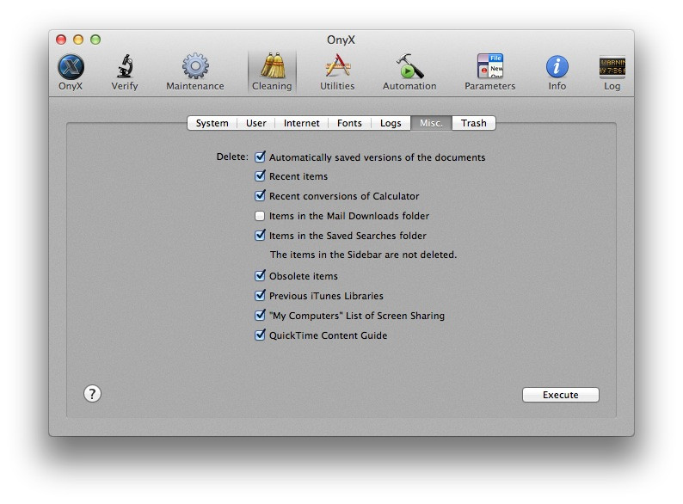Switch to the Fonts tab
Viewport: 683px width, 504px height.
(x=349, y=123)
